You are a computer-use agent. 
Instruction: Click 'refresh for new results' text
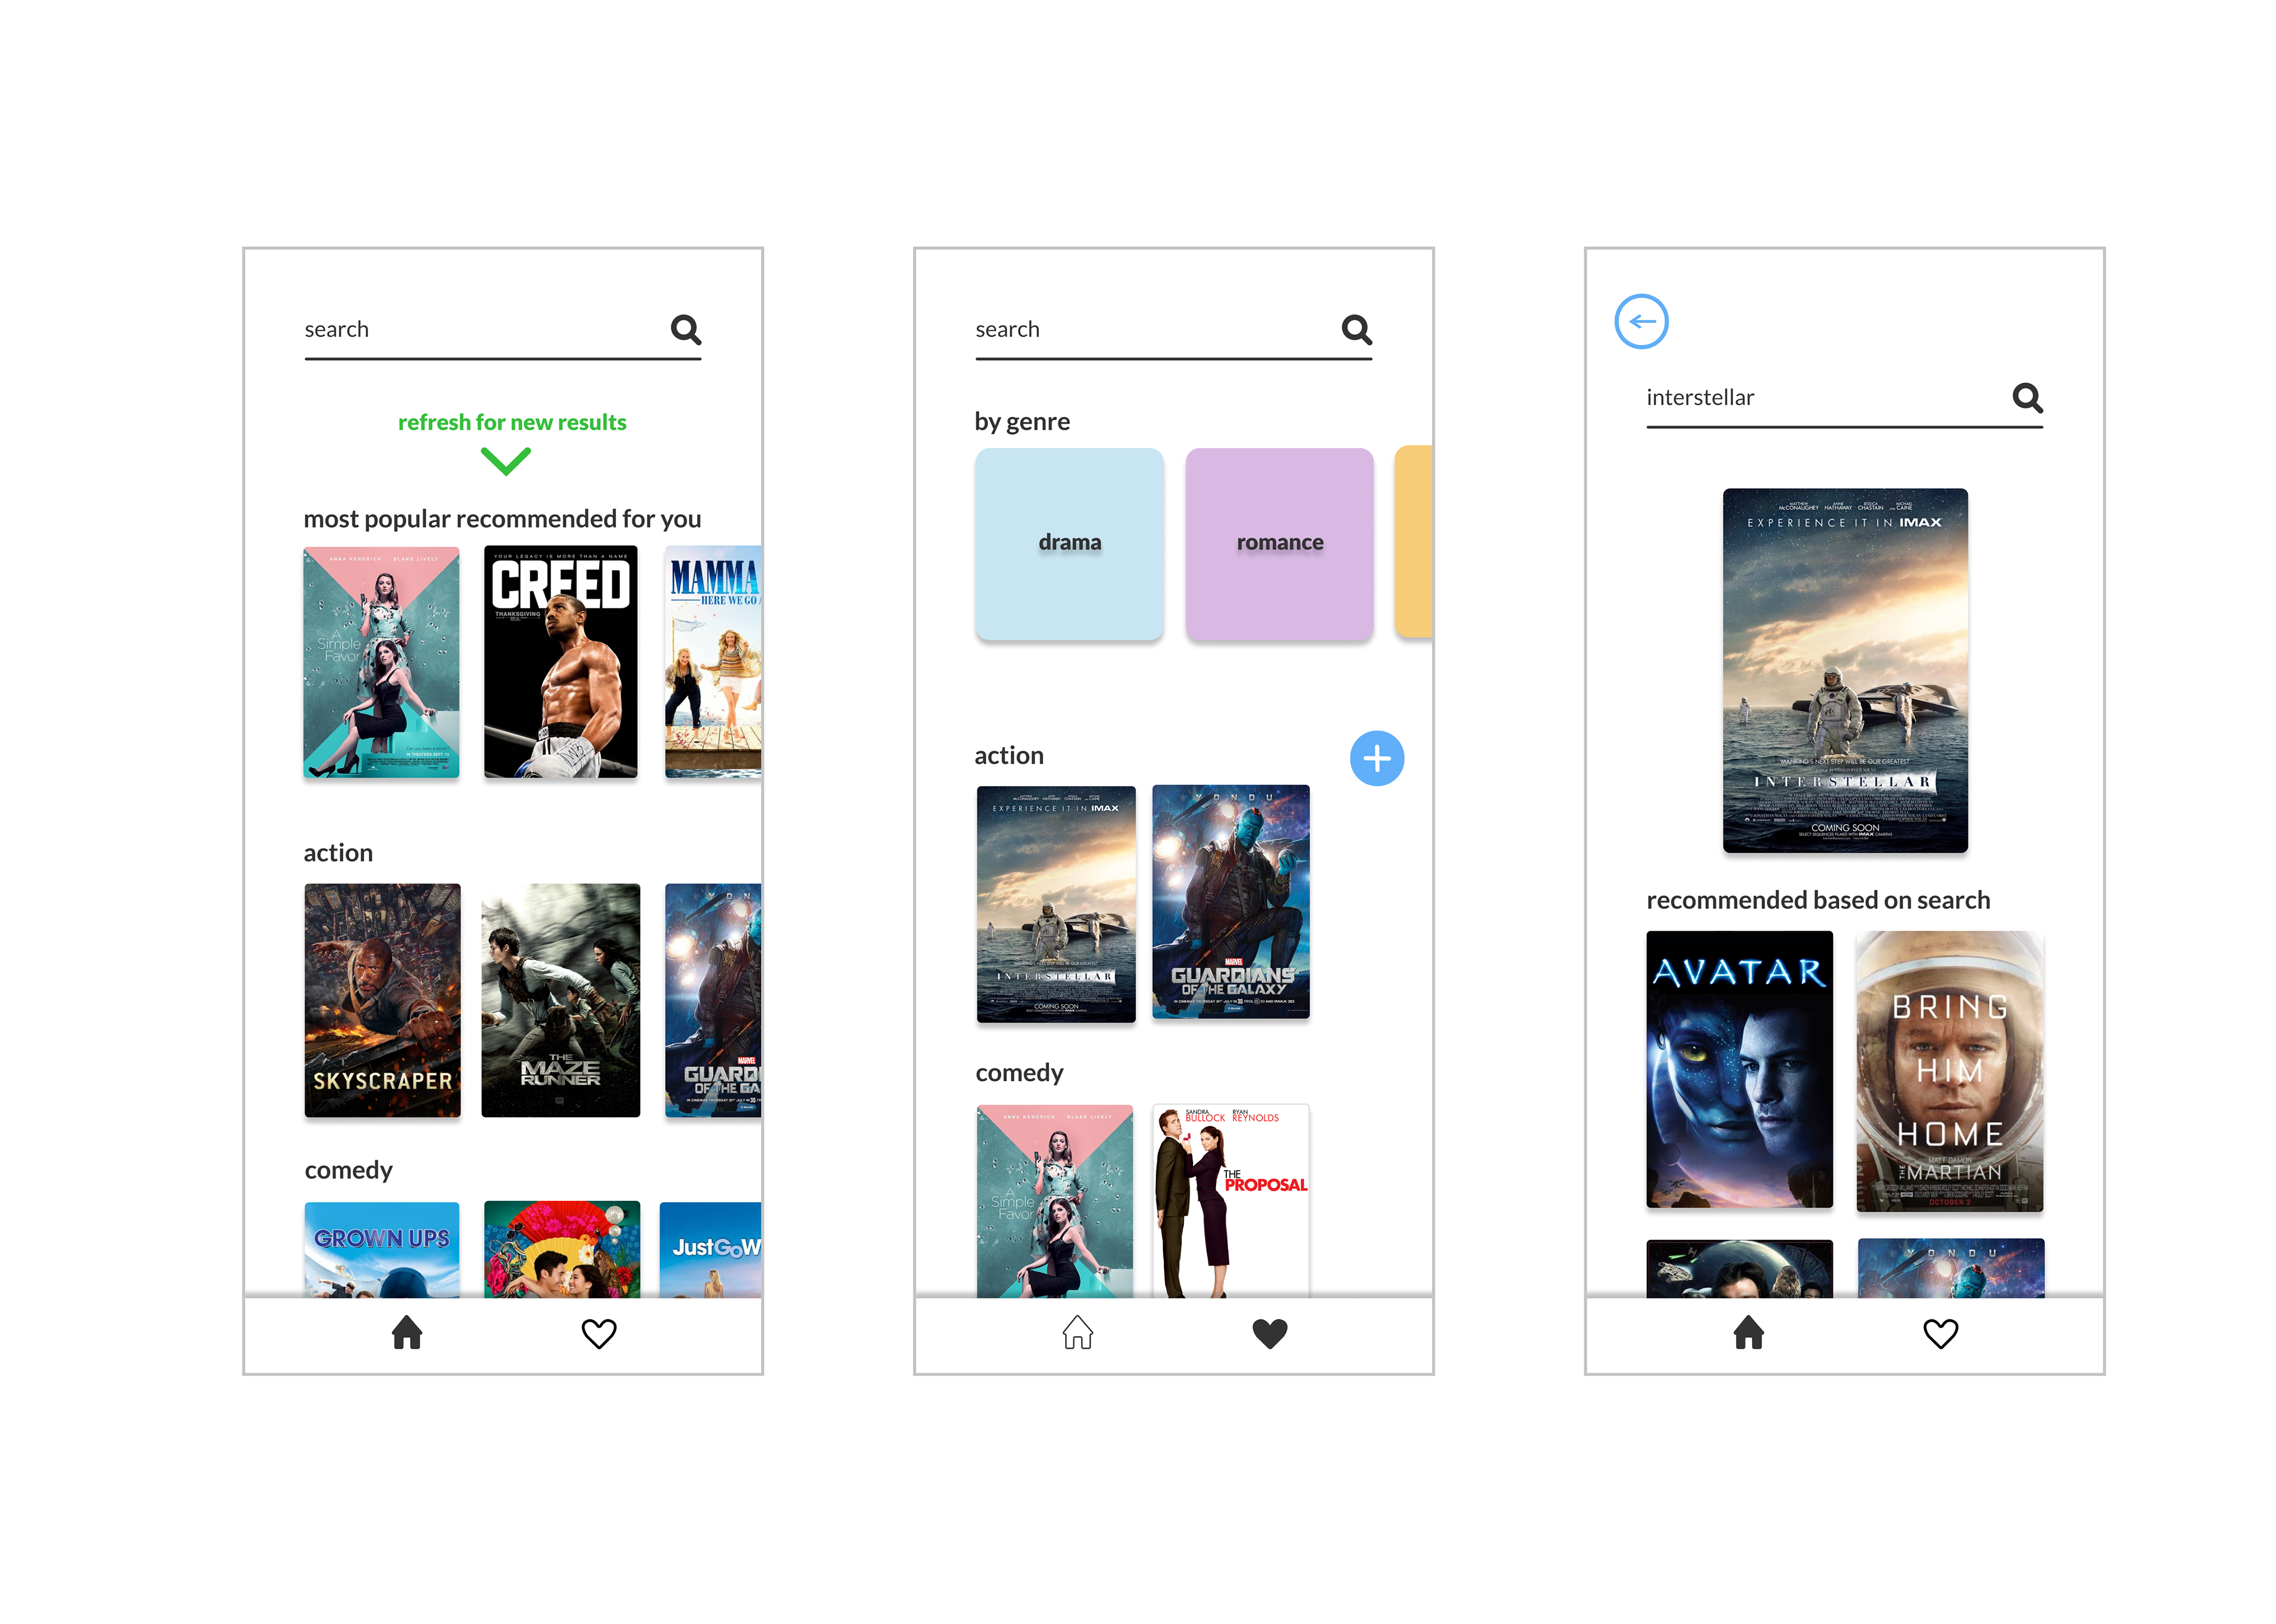tap(512, 422)
